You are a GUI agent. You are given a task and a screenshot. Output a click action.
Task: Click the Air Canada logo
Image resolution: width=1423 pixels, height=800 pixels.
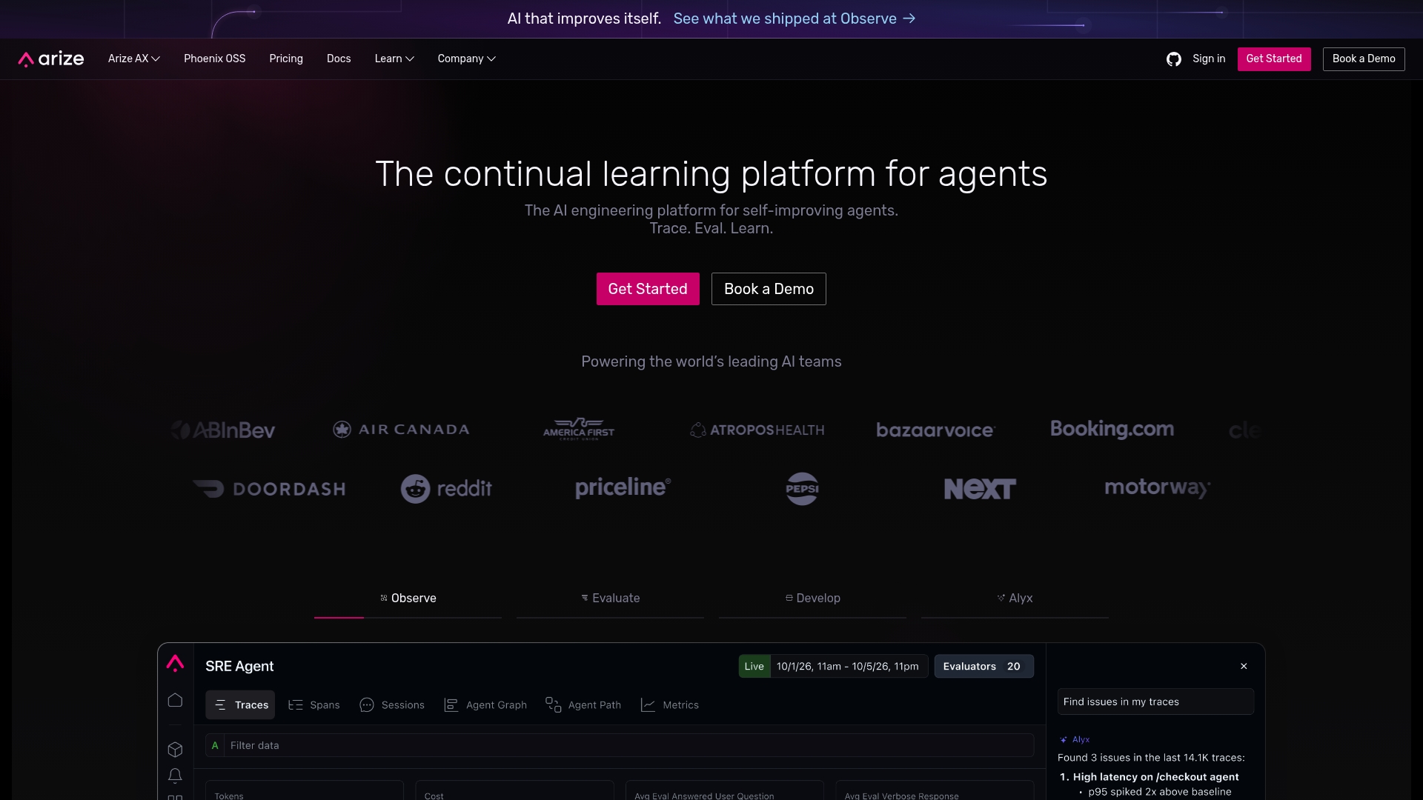coord(401,430)
